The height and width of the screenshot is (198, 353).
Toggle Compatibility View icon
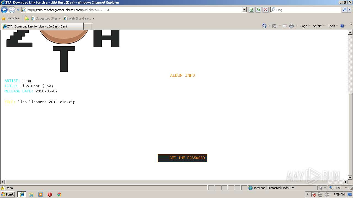[x=251, y=10]
